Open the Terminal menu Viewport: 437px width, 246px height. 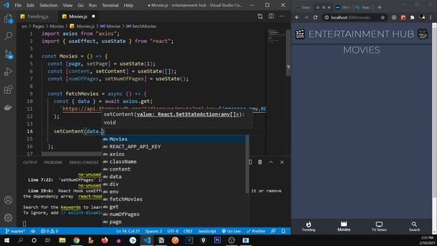pos(110,5)
